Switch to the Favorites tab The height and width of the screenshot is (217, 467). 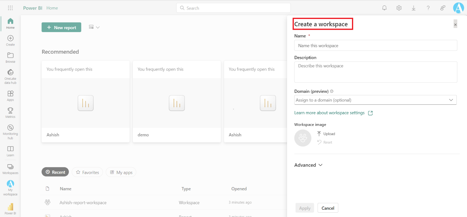87,172
